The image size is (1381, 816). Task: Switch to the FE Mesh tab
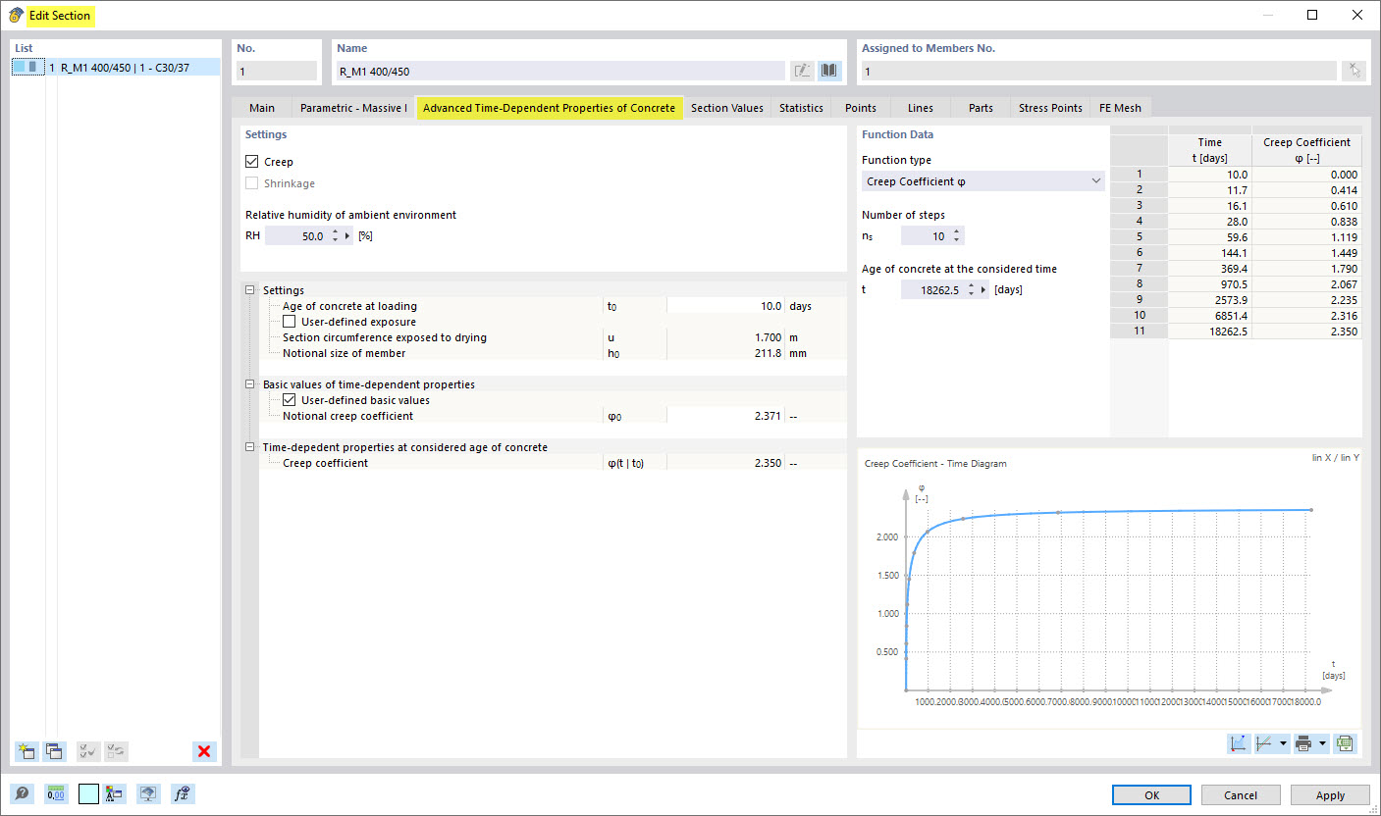tap(1120, 108)
